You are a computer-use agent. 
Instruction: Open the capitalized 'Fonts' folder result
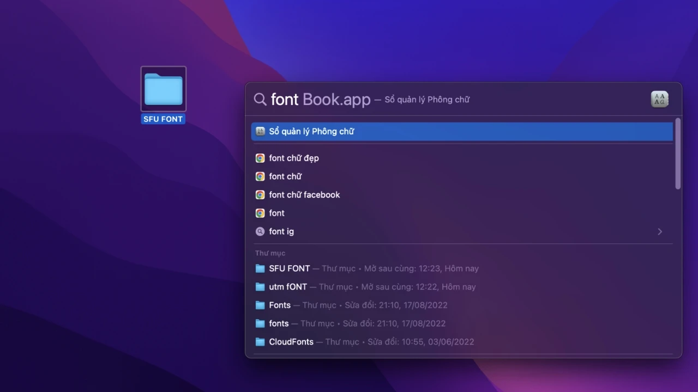coord(280,305)
